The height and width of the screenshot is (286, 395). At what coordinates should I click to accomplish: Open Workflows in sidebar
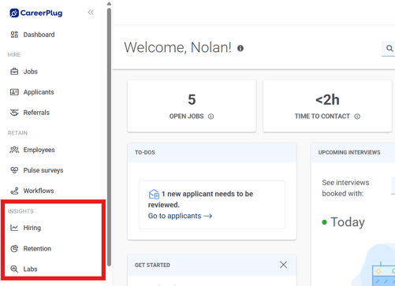39,191
